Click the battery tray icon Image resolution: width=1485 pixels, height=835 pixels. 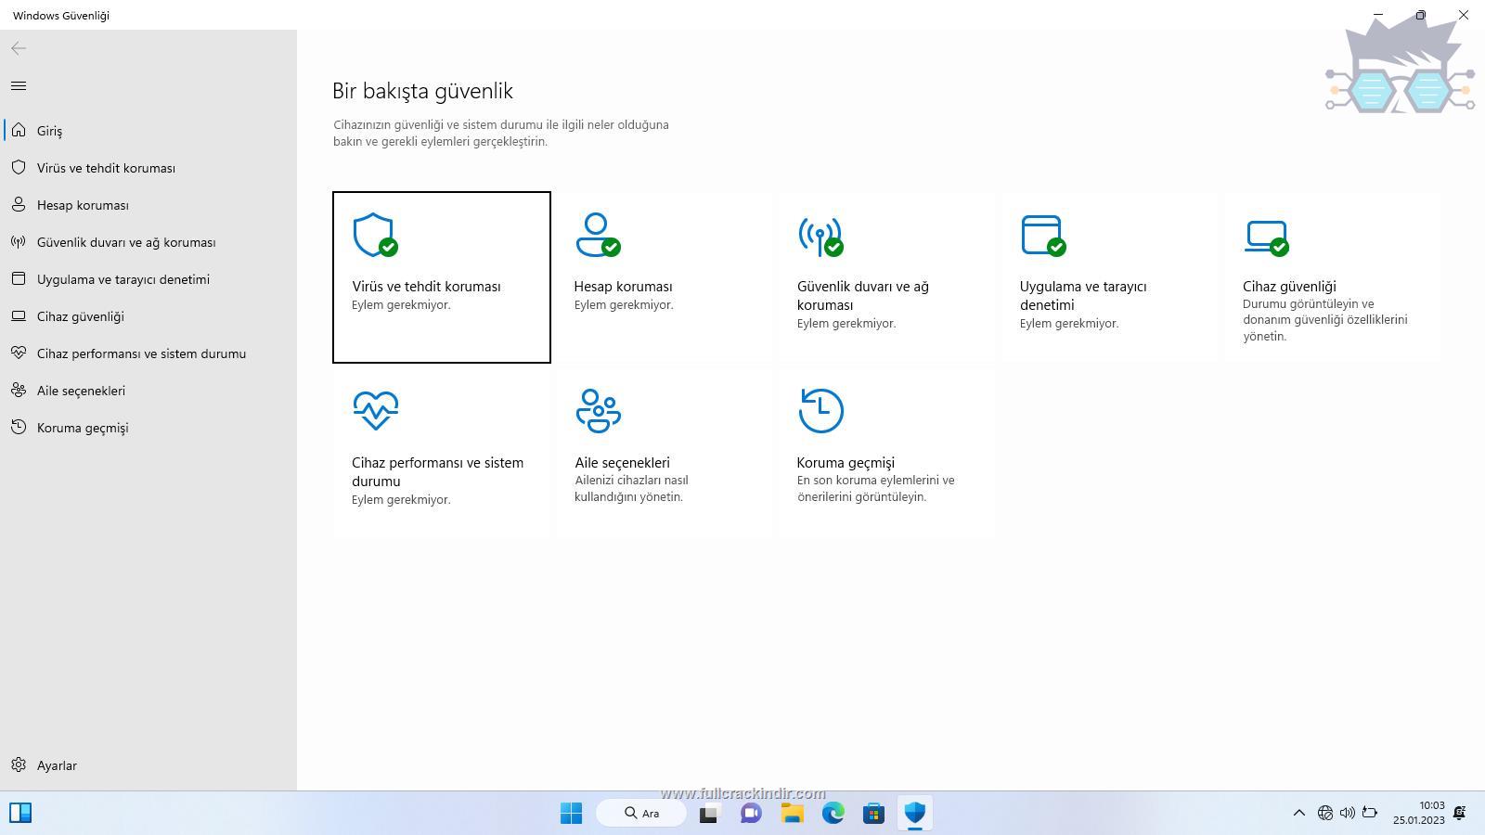[x=1370, y=814]
